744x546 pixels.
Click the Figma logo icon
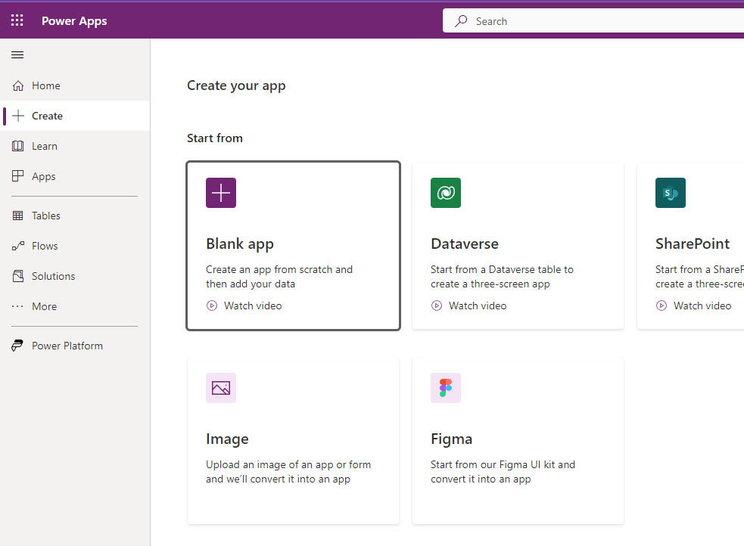pyautogui.click(x=446, y=388)
